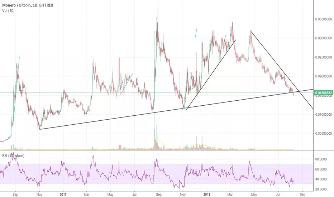The width and height of the screenshot is (334, 197).
Task: Click the Jul label next to 2017
Action: (134, 194)
